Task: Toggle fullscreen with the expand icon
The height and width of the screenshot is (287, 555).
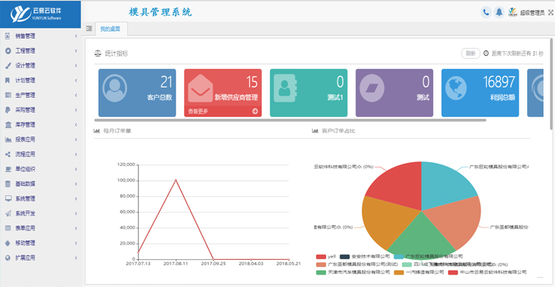Action: [551, 12]
